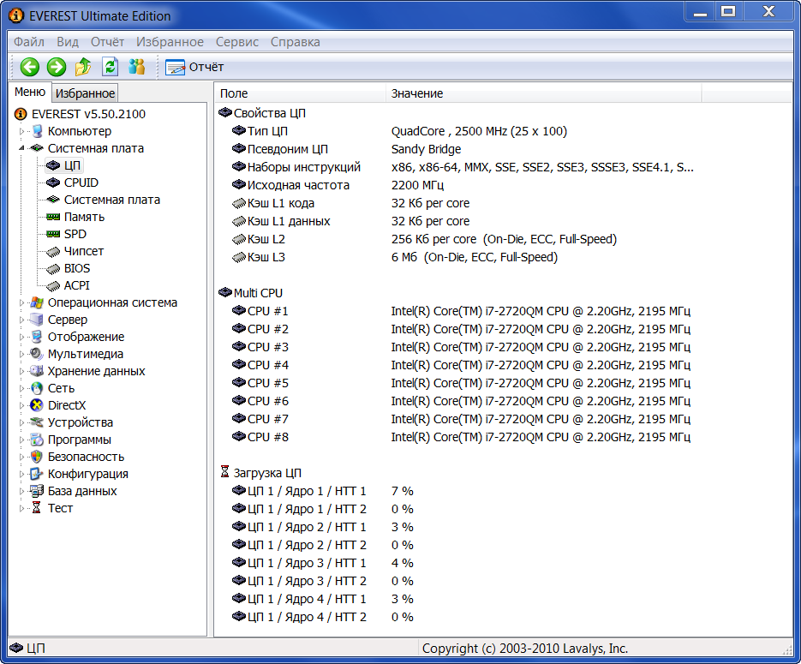Select CPUID in the sidebar tree
Image resolution: width=801 pixels, height=664 pixels.
[x=81, y=182]
